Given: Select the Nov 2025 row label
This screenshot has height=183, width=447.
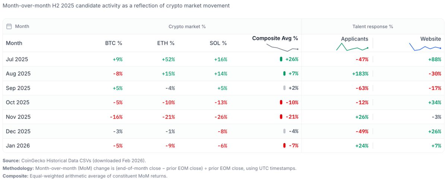Looking at the screenshot, I should [18, 117].
